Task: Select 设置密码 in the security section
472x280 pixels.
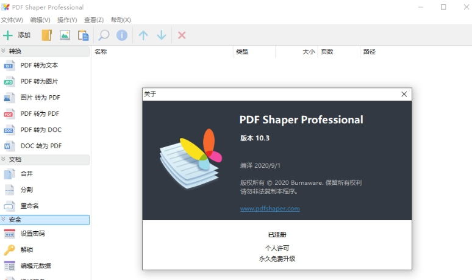Action: (32, 234)
